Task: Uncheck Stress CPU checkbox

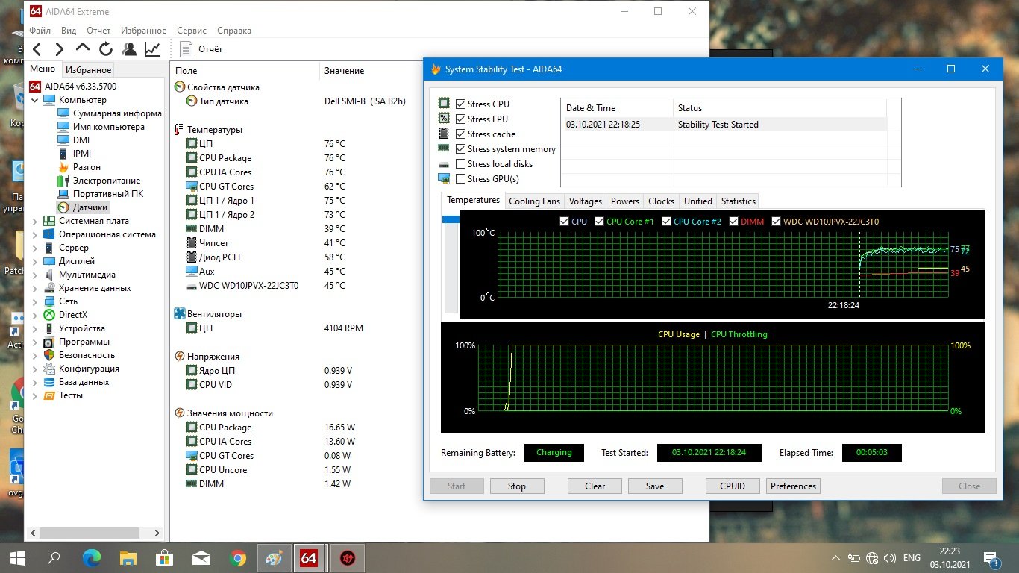Action: pos(461,104)
